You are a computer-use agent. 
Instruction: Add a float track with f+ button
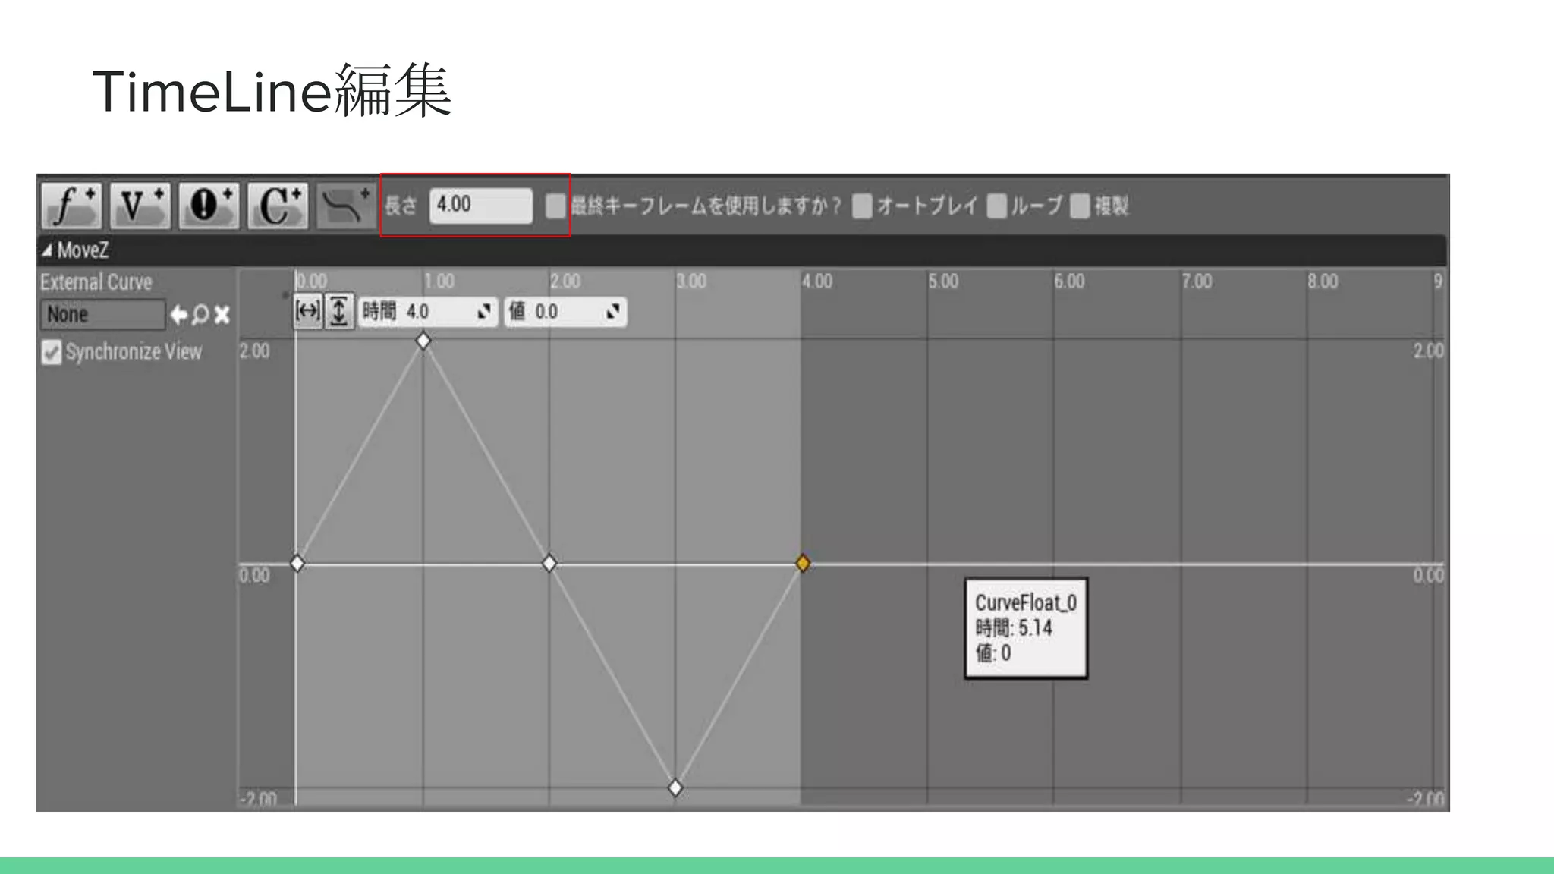click(71, 205)
